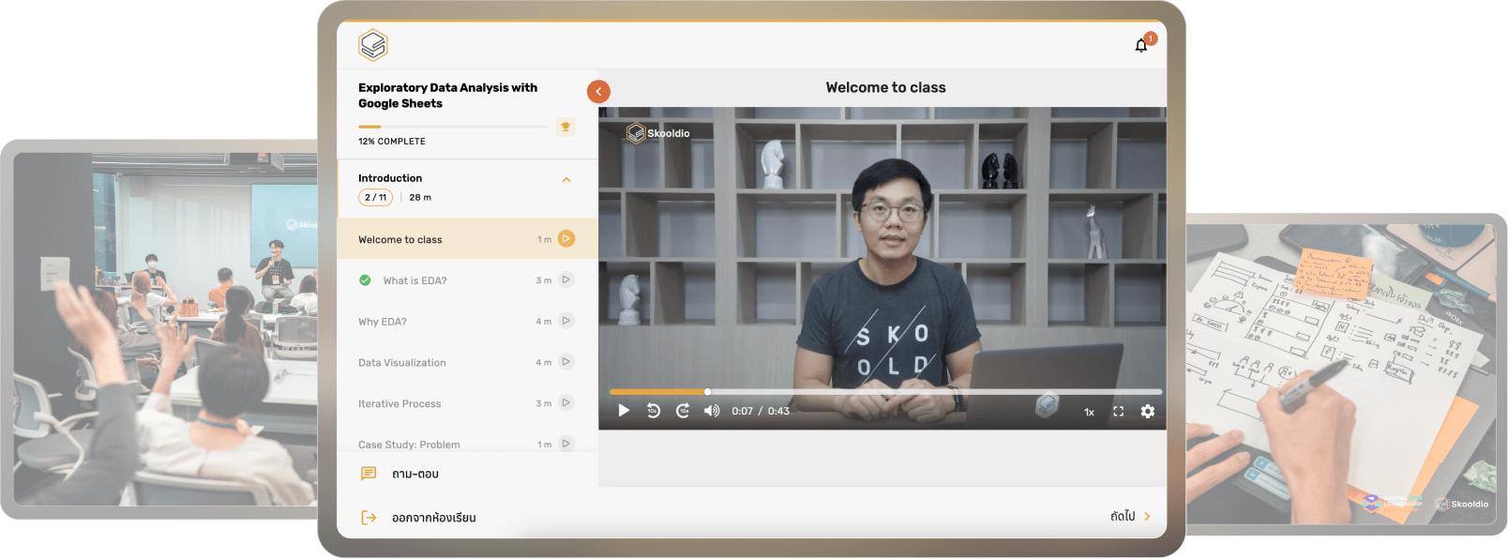
Task: Seek on the video progress bar
Action: [x=885, y=392]
